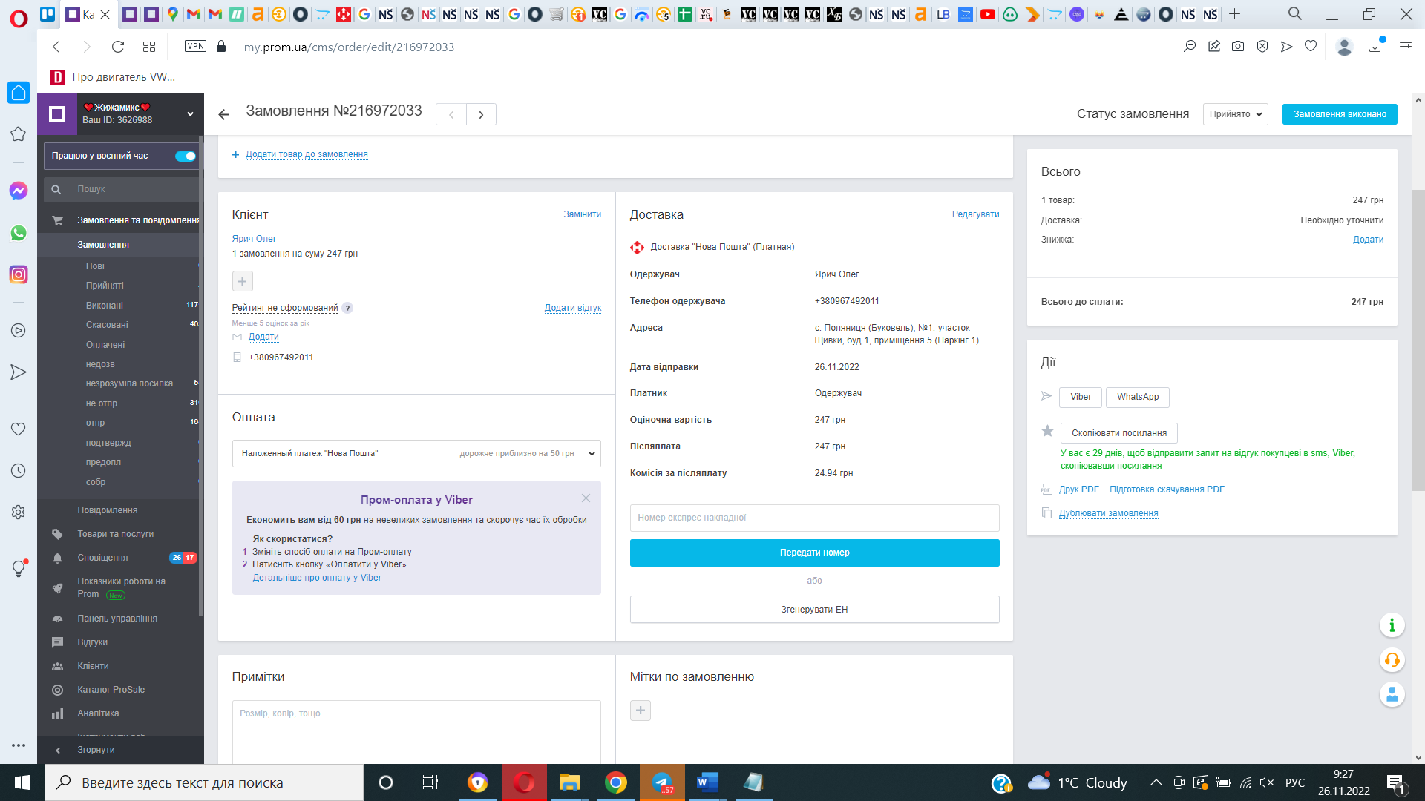Open Messenger in Opera sidebar
The width and height of the screenshot is (1425, 801).
pos(19,191)
